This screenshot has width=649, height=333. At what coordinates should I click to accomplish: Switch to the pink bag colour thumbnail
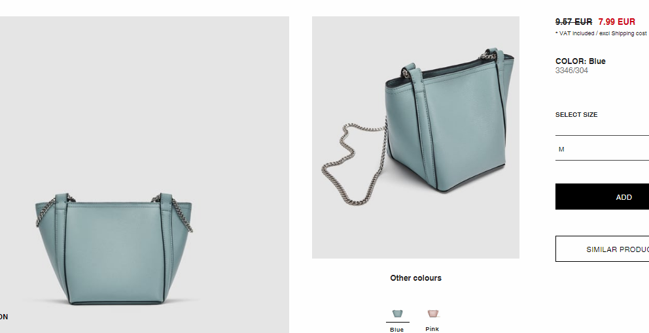pos(433,313)
